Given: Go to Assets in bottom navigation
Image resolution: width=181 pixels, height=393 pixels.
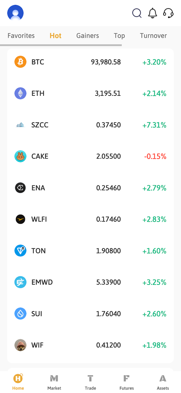Looking at the screenshot, I should 163,382.
